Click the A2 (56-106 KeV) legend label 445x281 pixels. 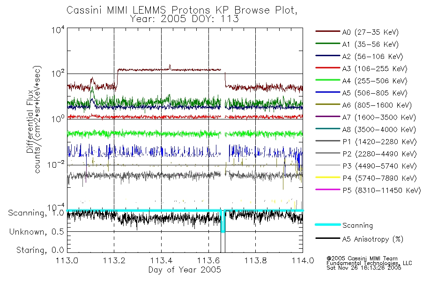[x=373, y=57]
